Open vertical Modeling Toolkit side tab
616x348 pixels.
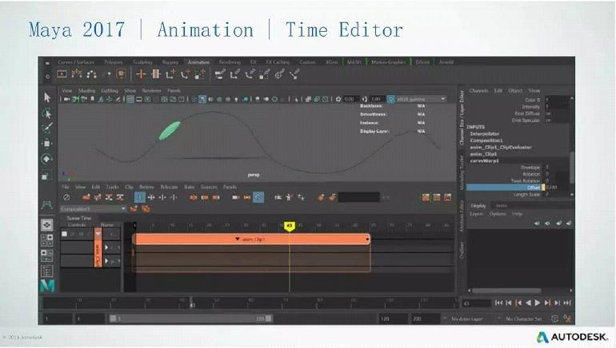[x=462, y=173]
